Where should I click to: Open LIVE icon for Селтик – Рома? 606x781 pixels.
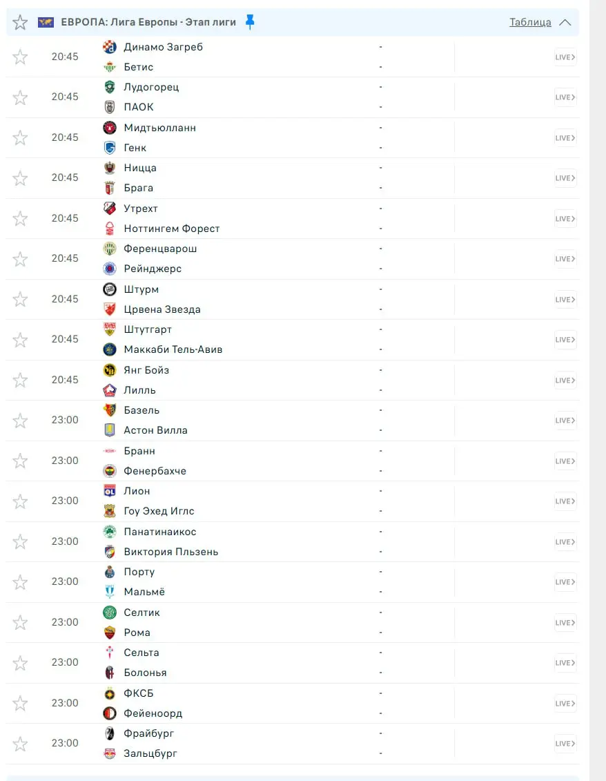pos(565,623)
